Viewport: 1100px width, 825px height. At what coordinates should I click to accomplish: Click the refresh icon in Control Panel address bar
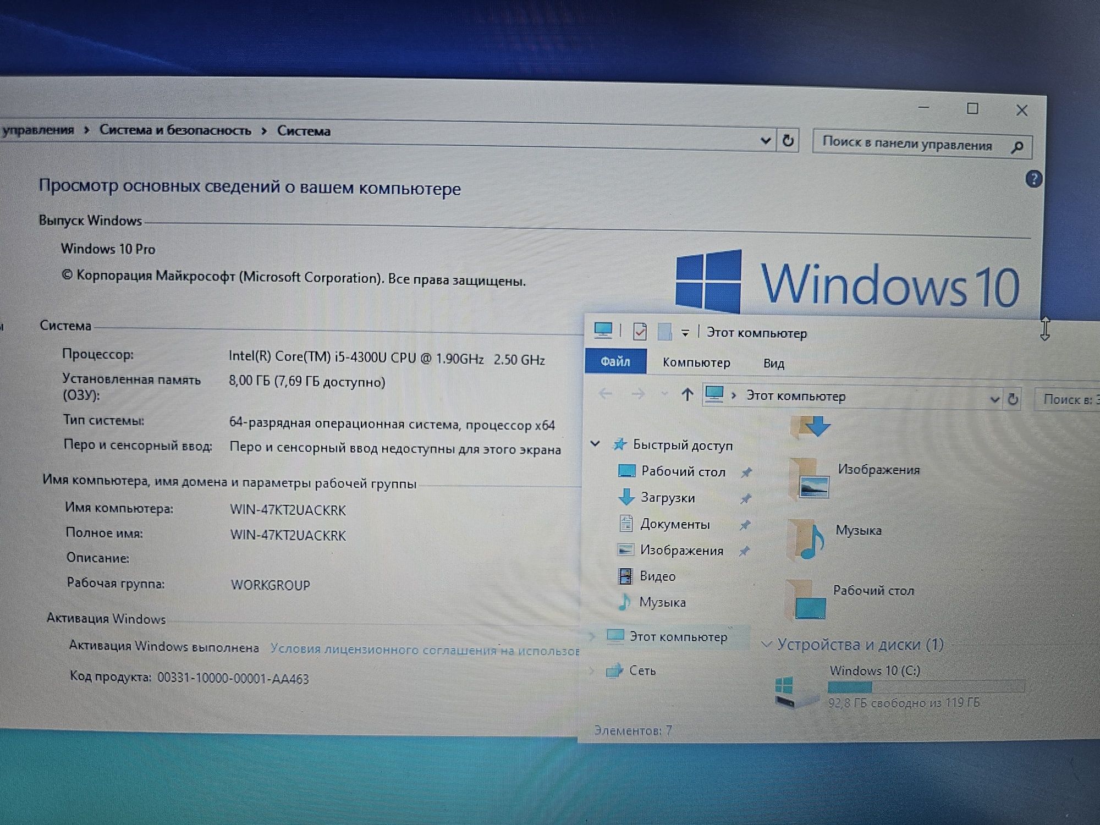788,141
